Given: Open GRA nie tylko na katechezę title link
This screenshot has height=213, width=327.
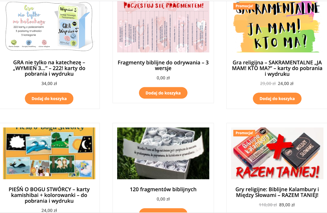Looking at the screenshot, I should coord(49,68).
